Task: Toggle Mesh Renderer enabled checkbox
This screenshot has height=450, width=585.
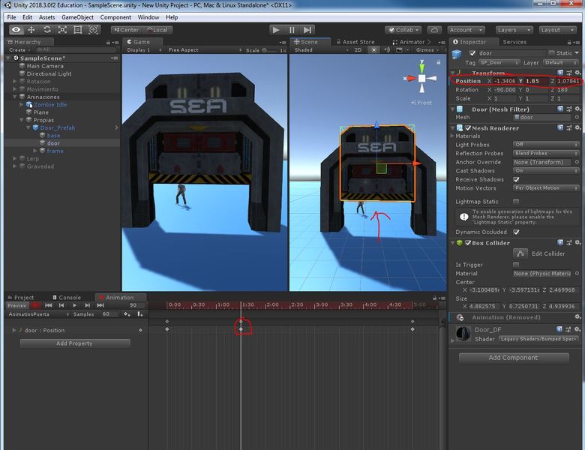Action: pos(468,128)
